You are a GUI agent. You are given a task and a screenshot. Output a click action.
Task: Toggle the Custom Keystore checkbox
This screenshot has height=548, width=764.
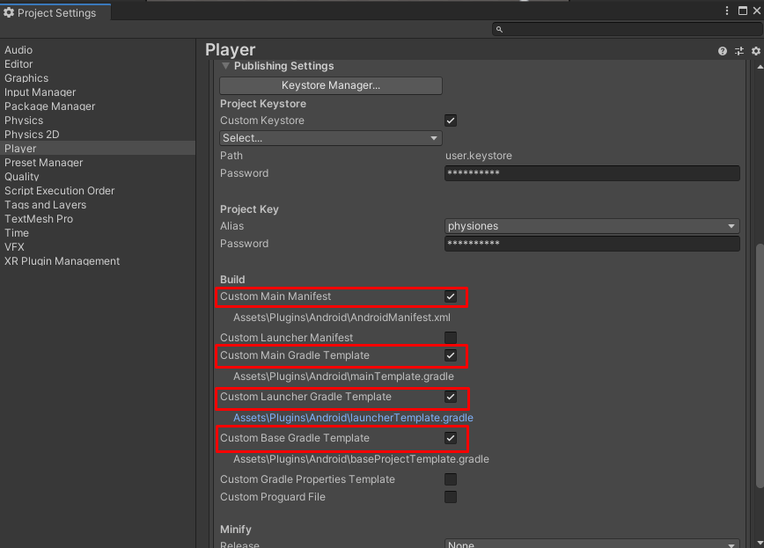click(x=451, y=121)
